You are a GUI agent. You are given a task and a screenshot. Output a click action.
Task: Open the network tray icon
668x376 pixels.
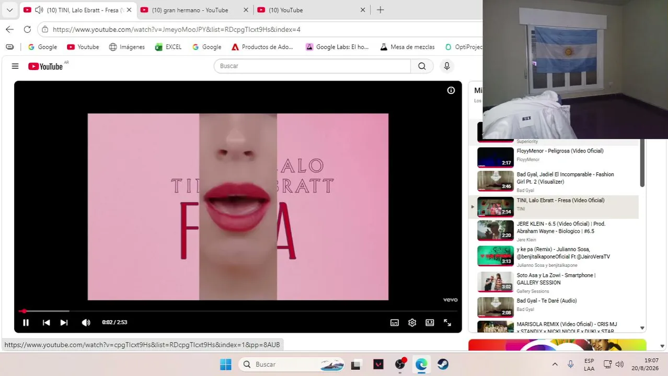pos(608,365)
